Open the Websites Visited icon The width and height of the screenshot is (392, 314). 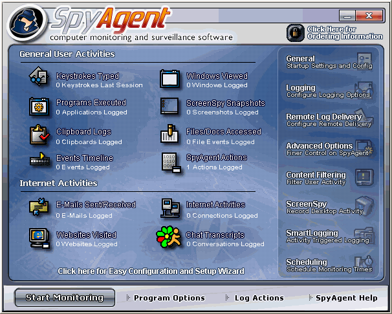[39, 238]
